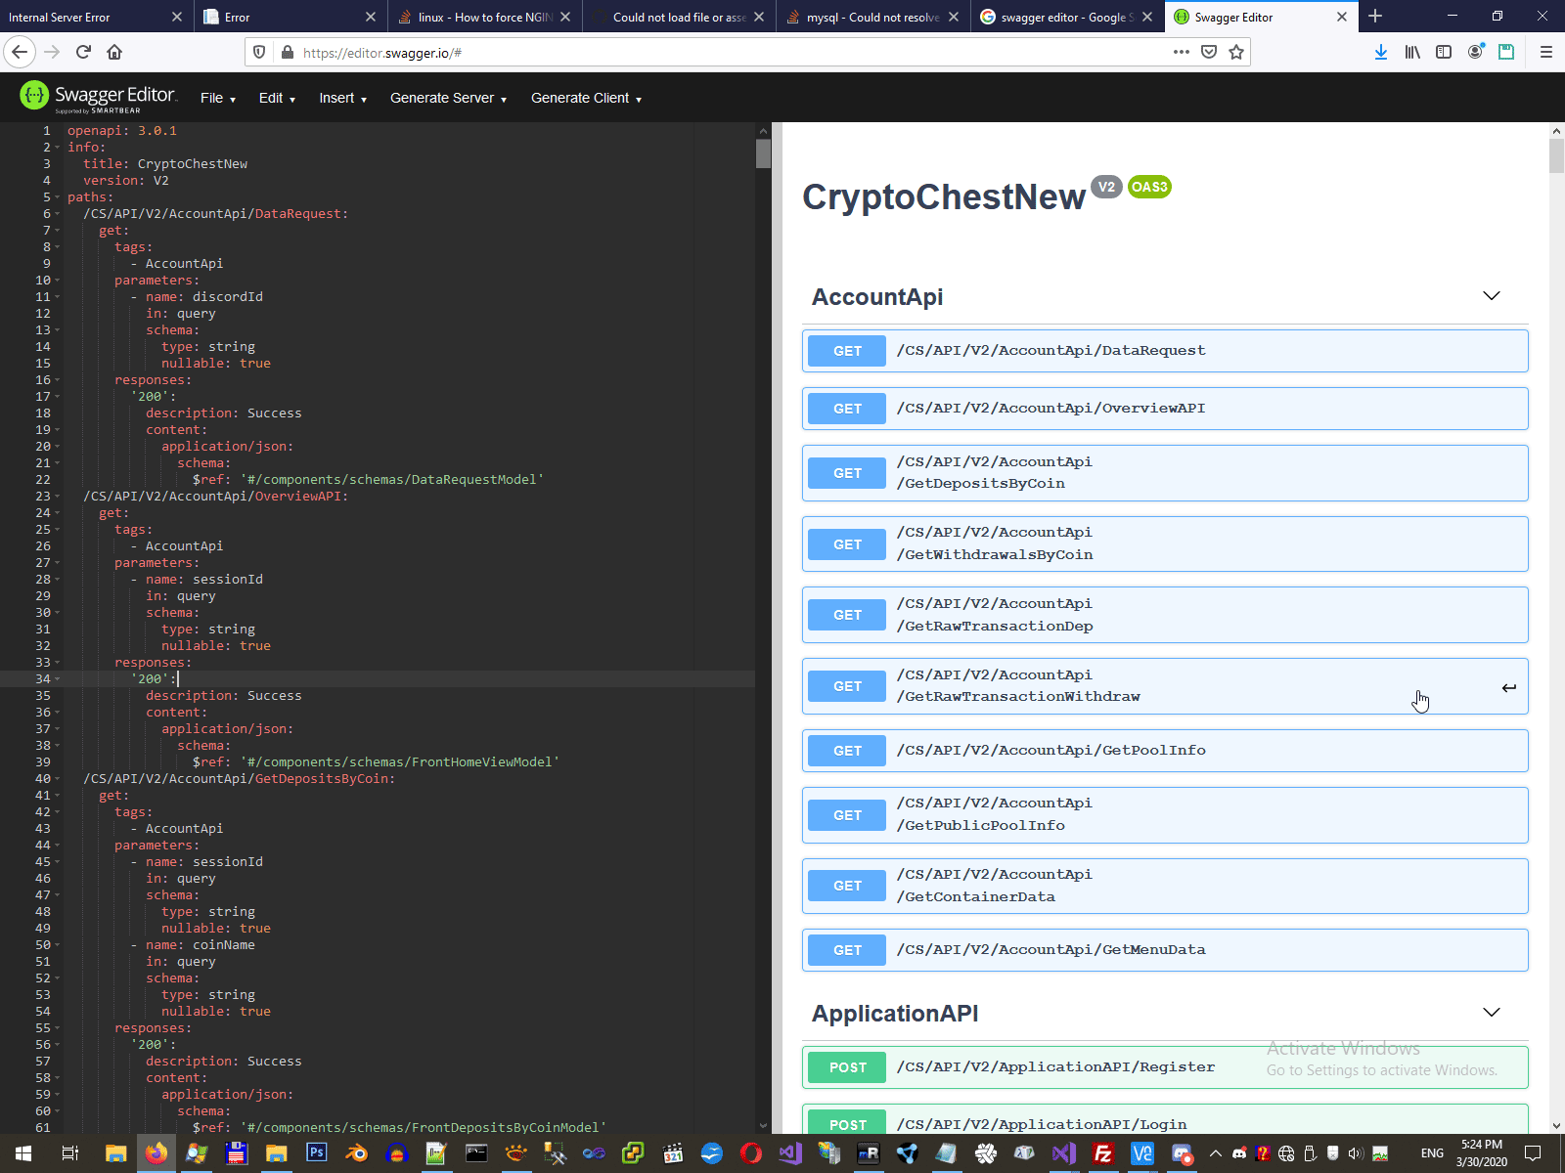1565x1173 pixels.
Task: Open Task View on the taskbar
Action: pos(69,1153)
